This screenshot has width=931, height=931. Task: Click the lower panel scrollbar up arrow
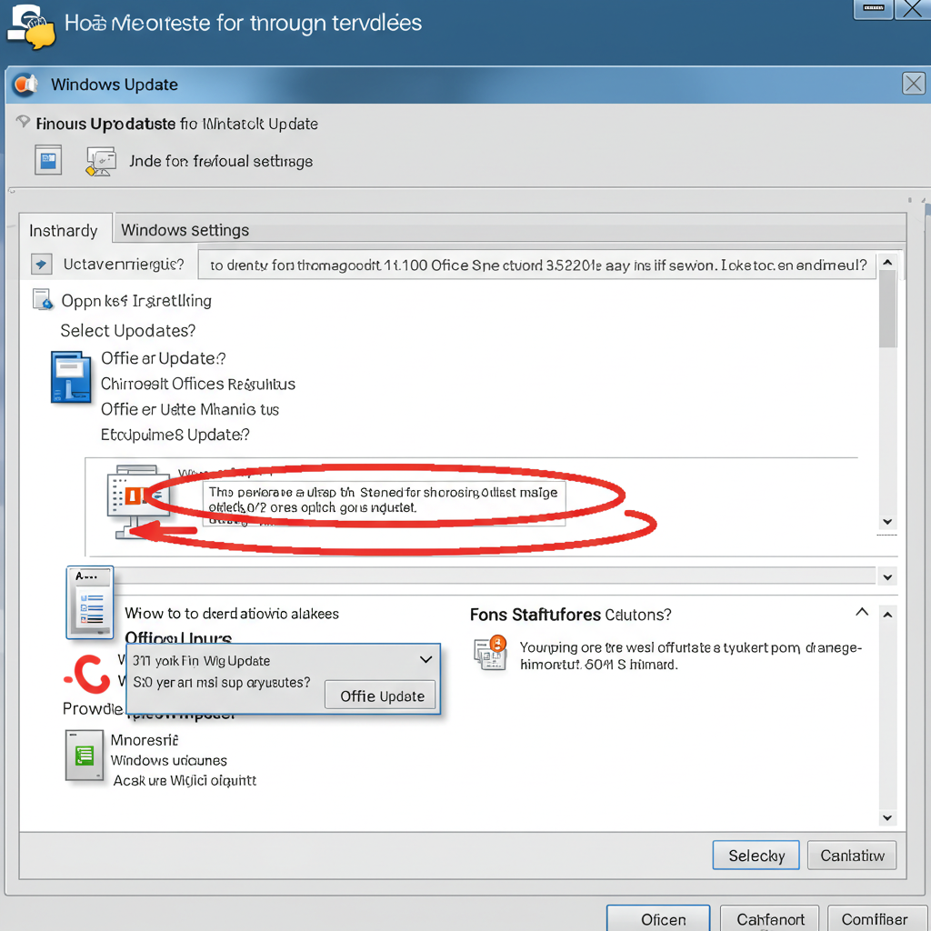coord(887,615)
